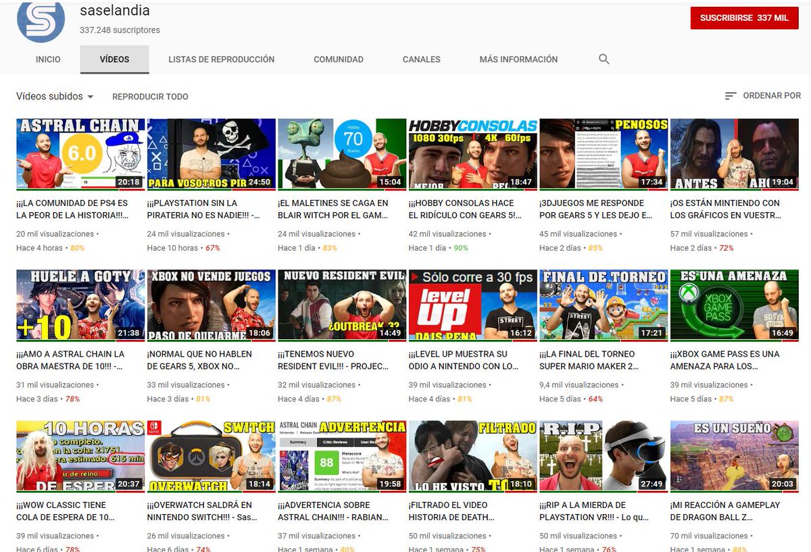Switch to the INICIO tab
Viewport: 811px width, 552px height.
[x=48, y=59]
